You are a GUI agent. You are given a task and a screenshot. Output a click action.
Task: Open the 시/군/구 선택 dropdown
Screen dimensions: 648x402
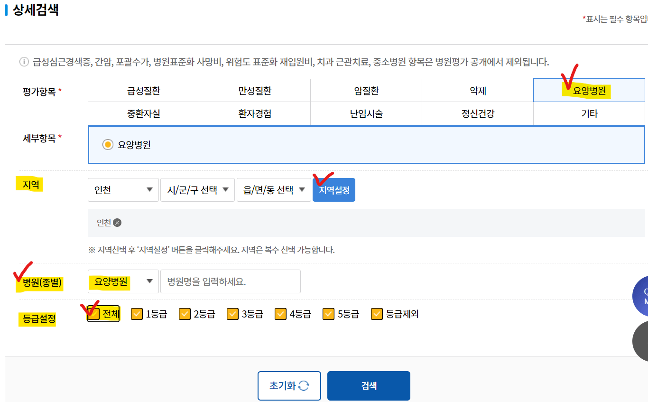click(198, 190)
